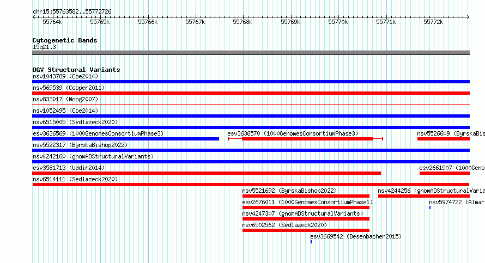Open the nsv6515005 (Sedlazeck2020) label
Screen dimensions: 485x263
[75, 122]
